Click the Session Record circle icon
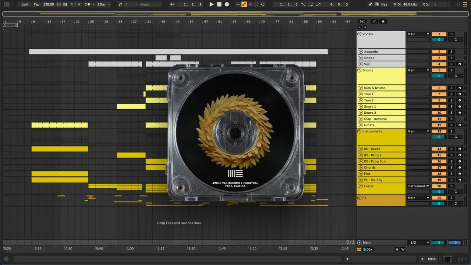The height and width of the screenshot is (265, 471). coord(263,4)
